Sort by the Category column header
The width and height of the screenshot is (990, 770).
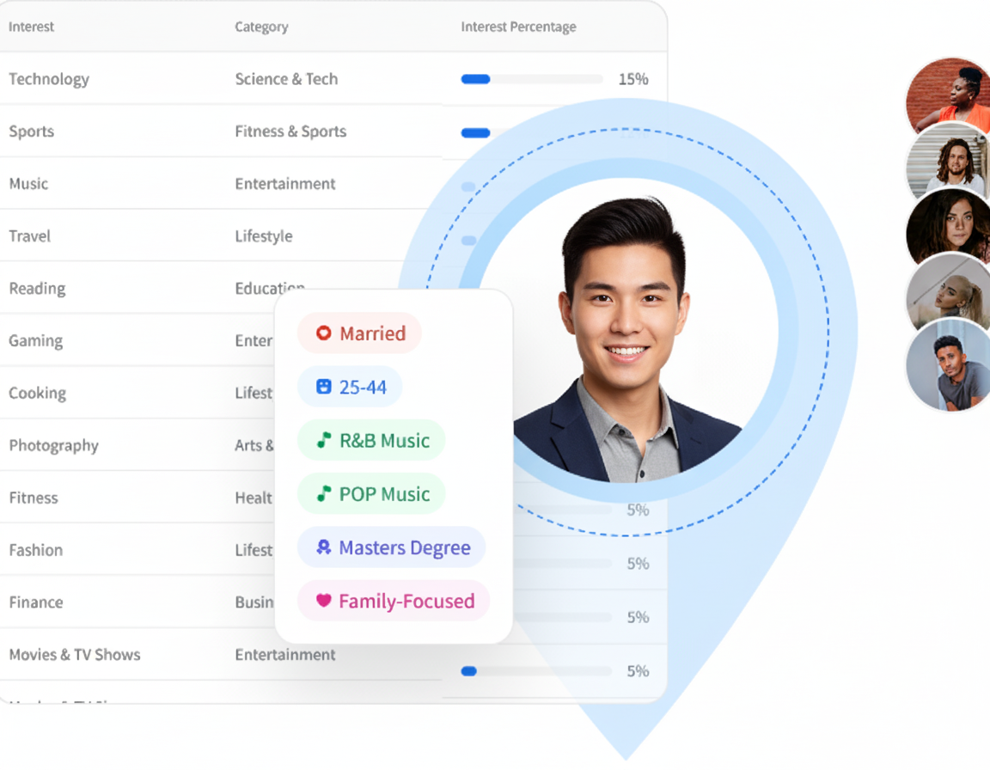[x=261, y=27]
